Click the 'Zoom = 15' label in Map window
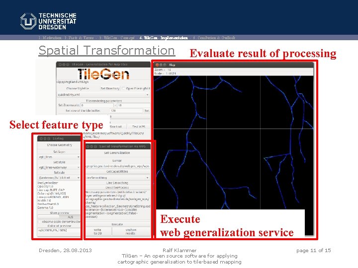The height and width of the screenshot is (268, 358). 163,70
